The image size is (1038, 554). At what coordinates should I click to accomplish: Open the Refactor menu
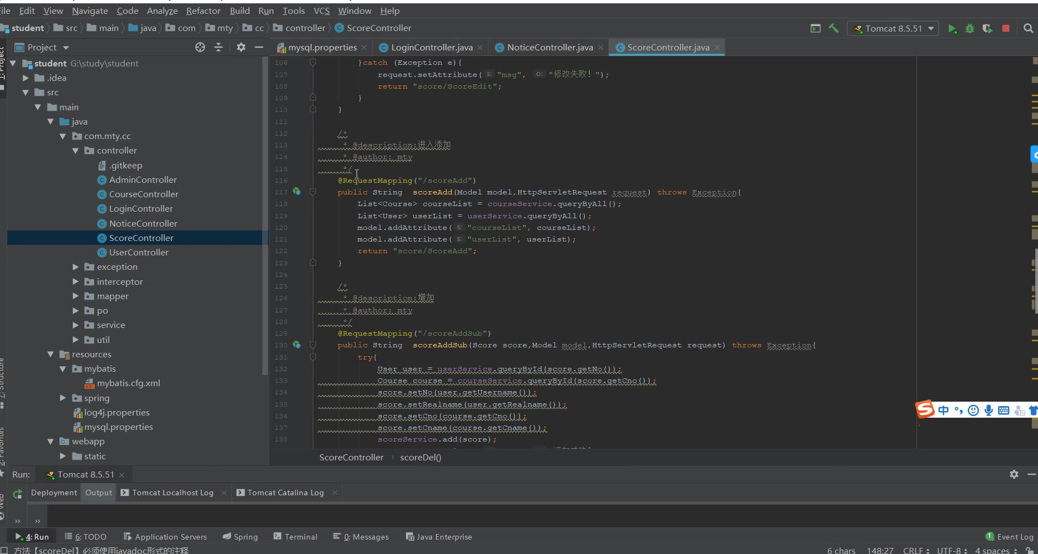[203, 11]
